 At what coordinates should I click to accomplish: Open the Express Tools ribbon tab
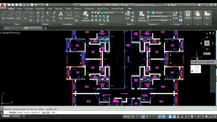pyautogui.click(x=102, y=8)
